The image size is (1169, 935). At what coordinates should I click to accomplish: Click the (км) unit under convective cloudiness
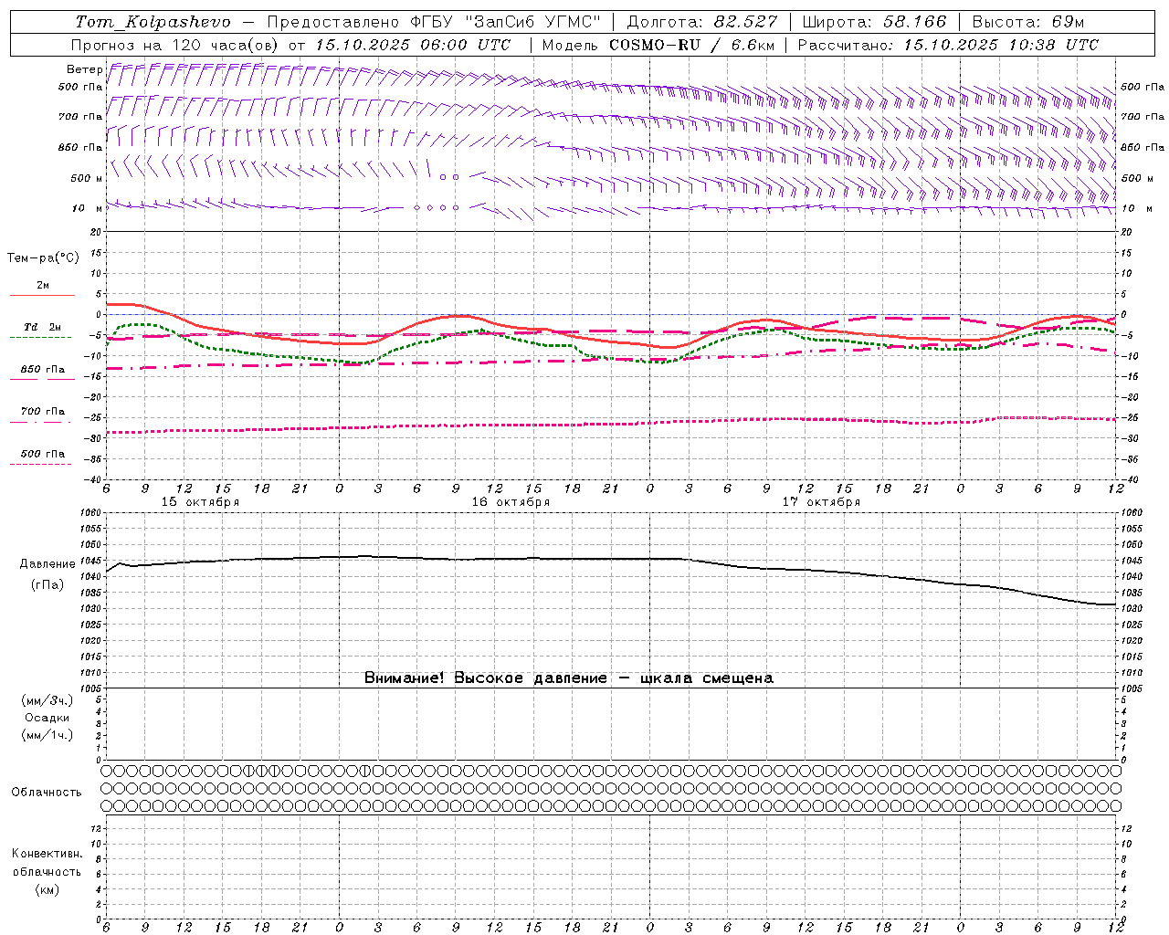pyautogui.click(x=47, y=889)
